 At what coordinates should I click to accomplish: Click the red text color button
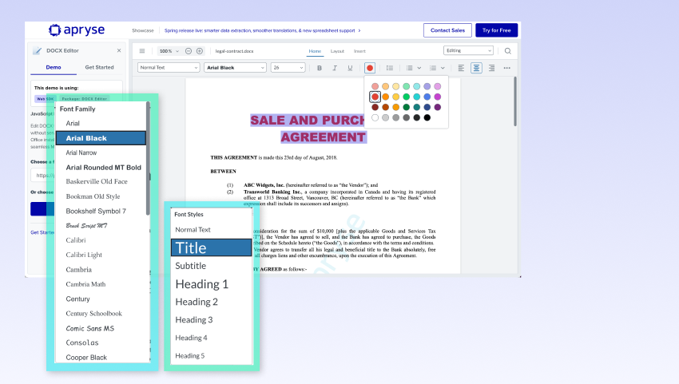pyautogui.click(x=370, y=68)
